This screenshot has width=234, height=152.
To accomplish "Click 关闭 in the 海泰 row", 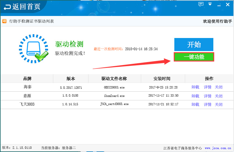I will click(x=219, y=87).
